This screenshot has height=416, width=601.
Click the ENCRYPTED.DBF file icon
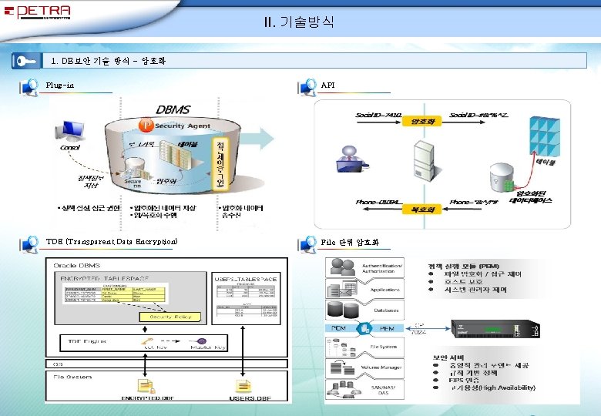coord(146,386)
